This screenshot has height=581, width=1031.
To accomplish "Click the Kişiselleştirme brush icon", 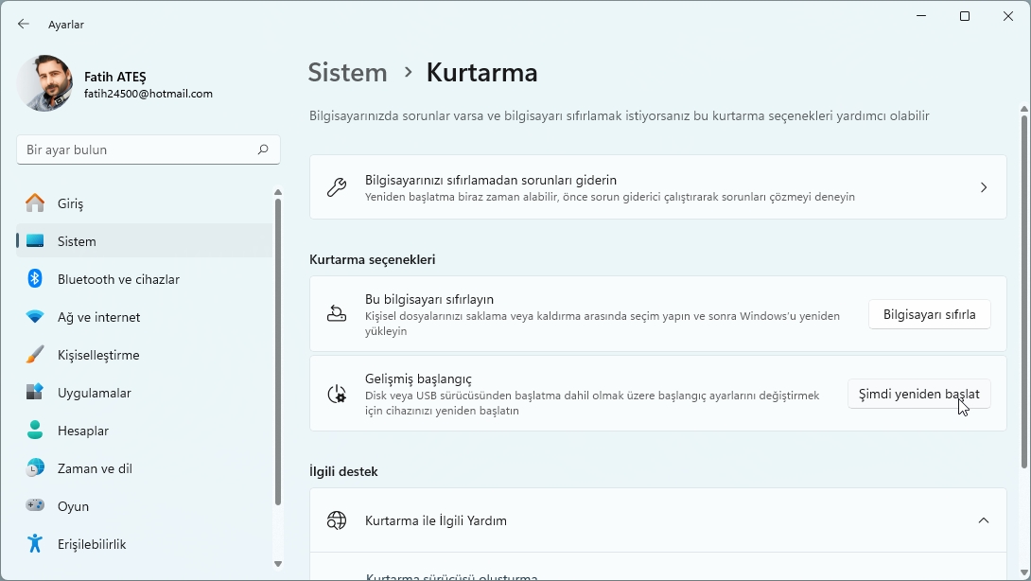I will [x=35, y=355].
